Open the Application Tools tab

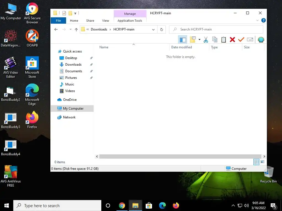pos(130,21)
